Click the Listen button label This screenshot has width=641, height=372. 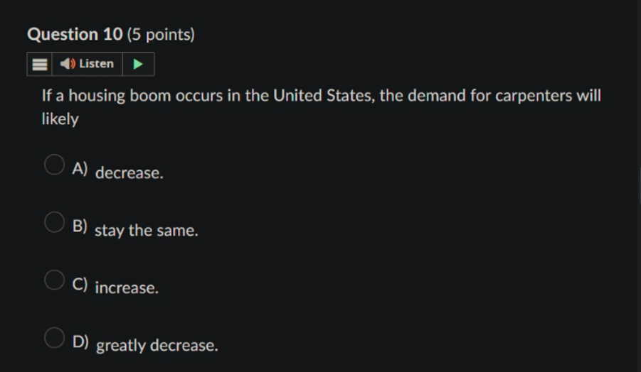(x=96, y=64)
